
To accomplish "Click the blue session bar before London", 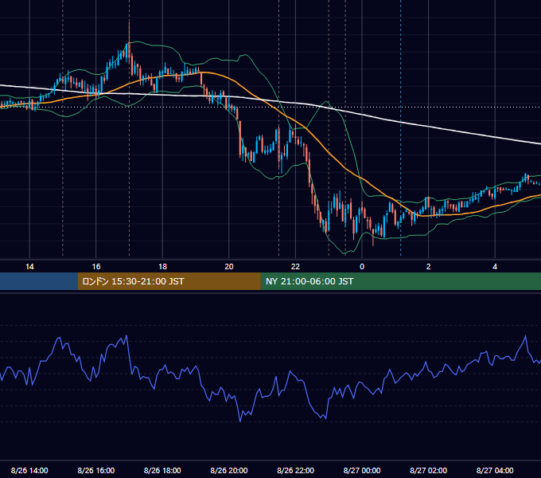I will point(39,281).
